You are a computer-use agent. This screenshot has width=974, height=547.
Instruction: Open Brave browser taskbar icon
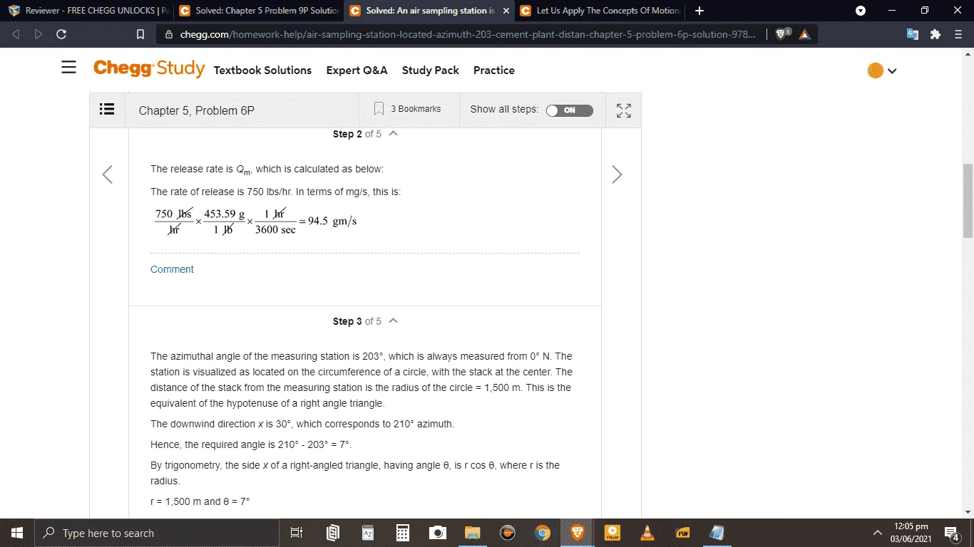[577, 533]
